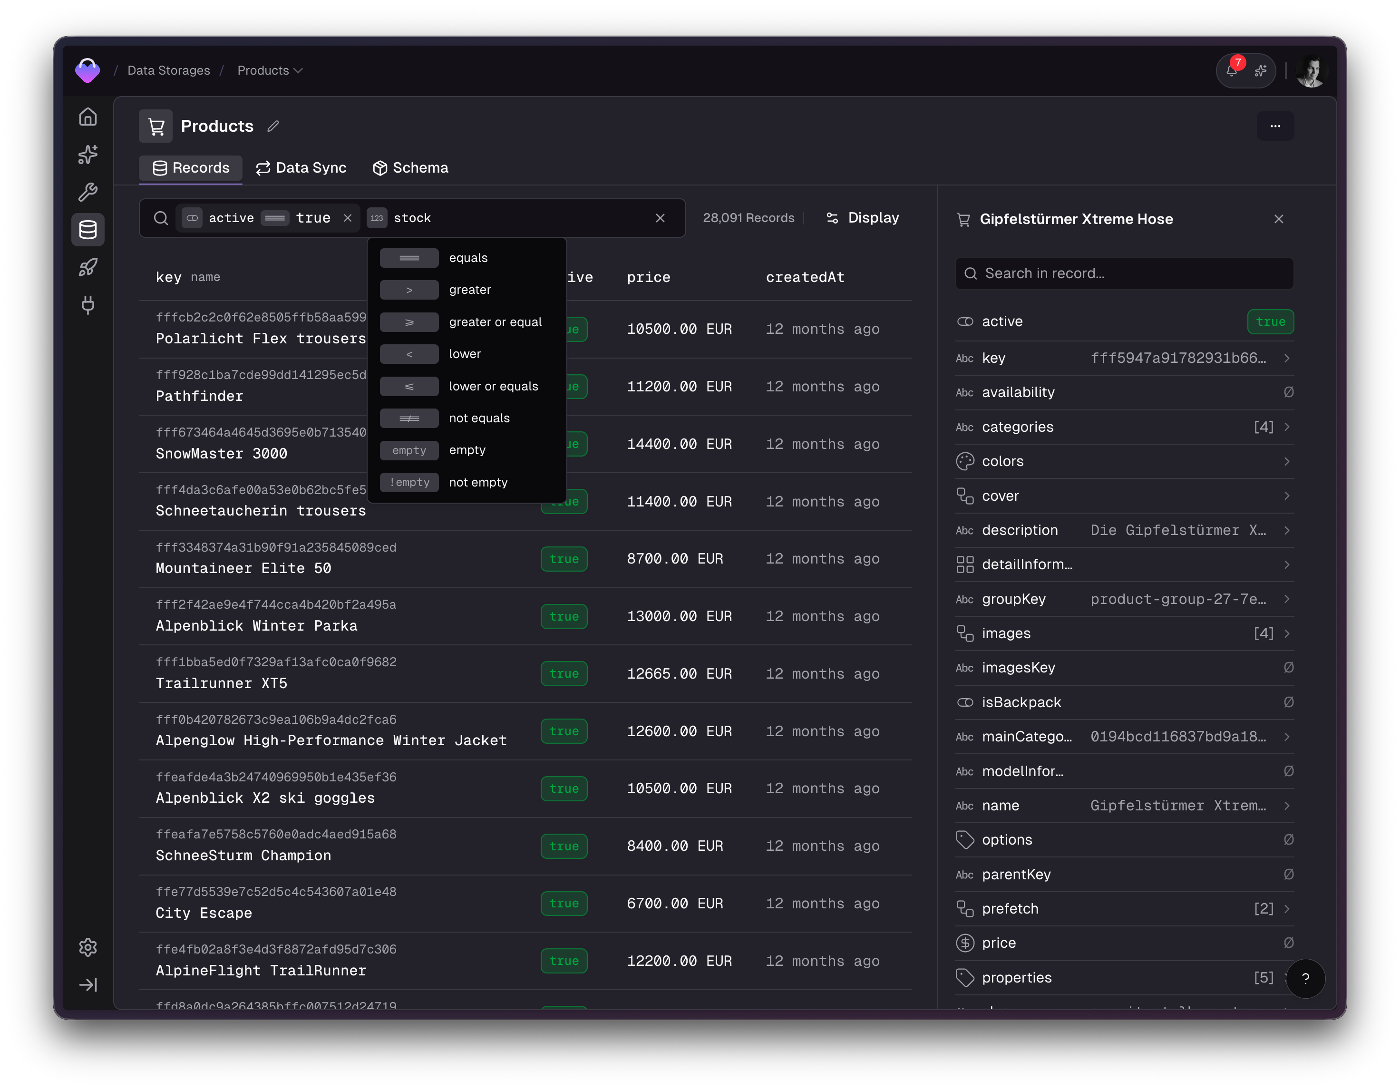Open the Products breadcrumb dropdown
Screen dimensions: 1400x1090
click(x=270, y=70)
